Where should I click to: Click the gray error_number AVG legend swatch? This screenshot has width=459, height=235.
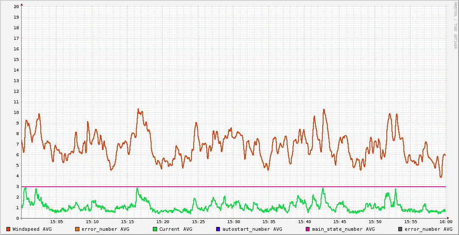pos(400,229)
